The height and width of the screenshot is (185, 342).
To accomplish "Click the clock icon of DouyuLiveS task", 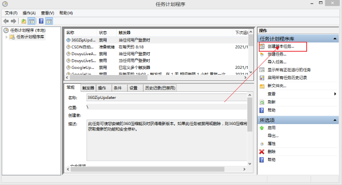I will (x=68, y=60).
